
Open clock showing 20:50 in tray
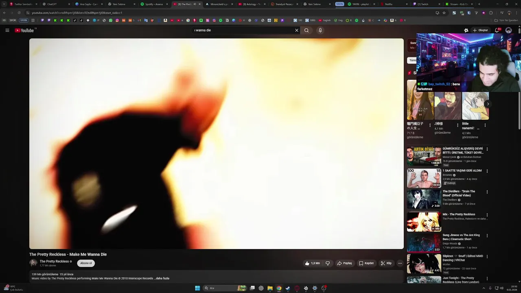tap(512, 288)
